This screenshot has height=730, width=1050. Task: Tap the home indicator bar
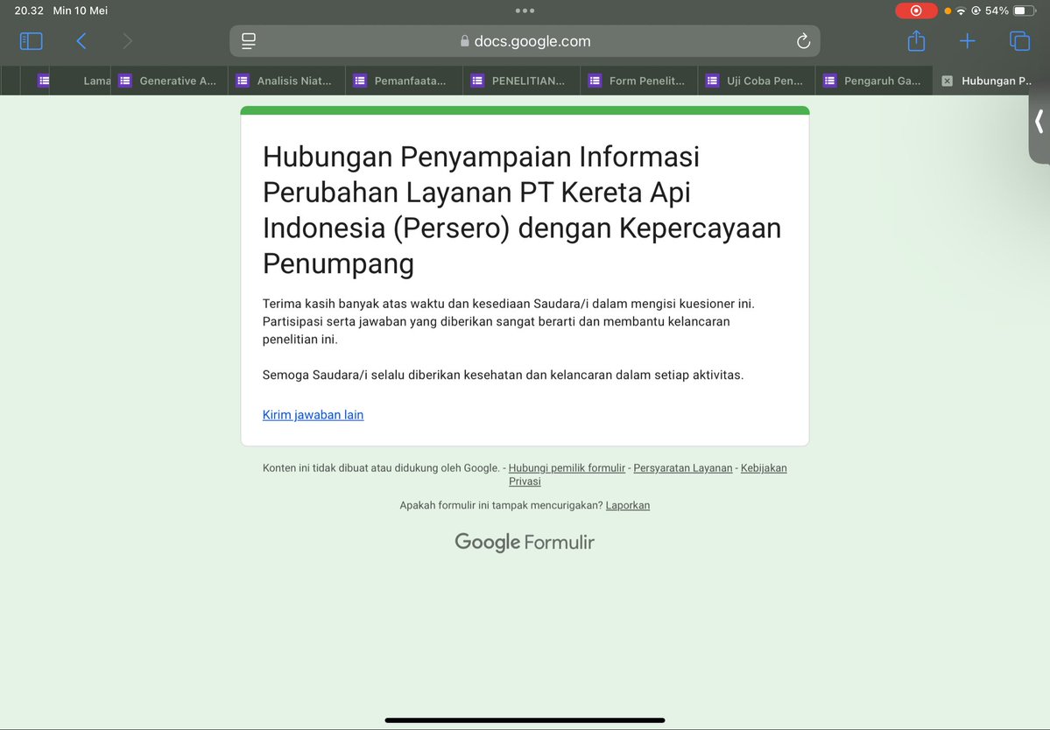point(525,720)
